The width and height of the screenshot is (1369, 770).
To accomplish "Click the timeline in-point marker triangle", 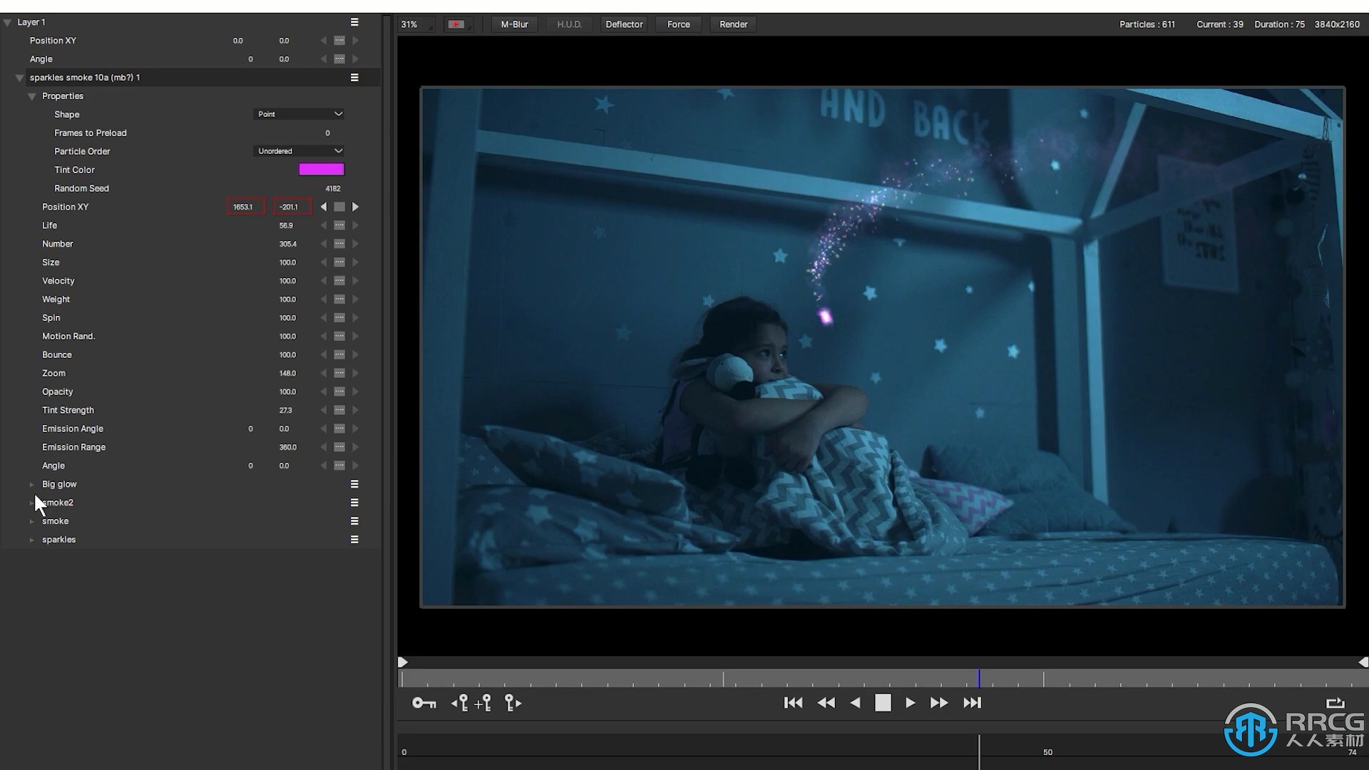I will click(x=403, y=662).
